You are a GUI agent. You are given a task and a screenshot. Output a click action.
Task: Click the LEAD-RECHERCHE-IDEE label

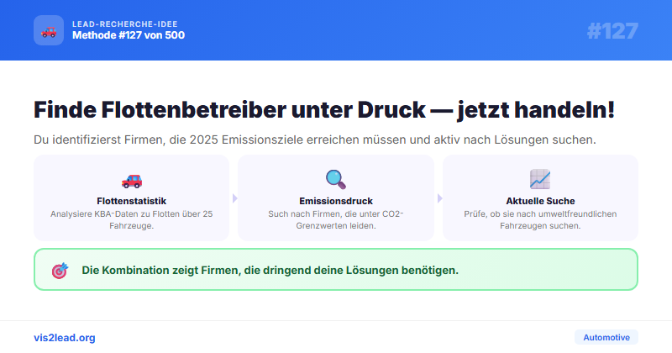pos(124,24)
